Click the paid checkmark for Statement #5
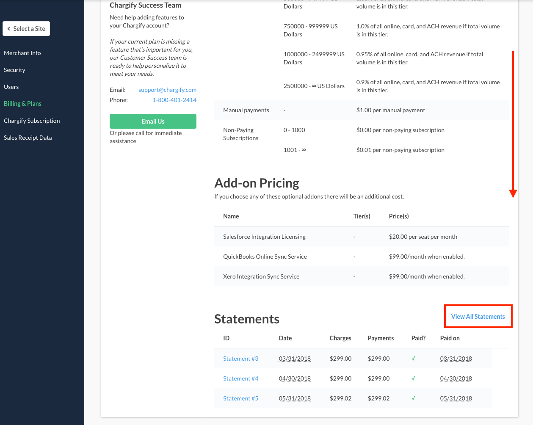 (414, 398)
